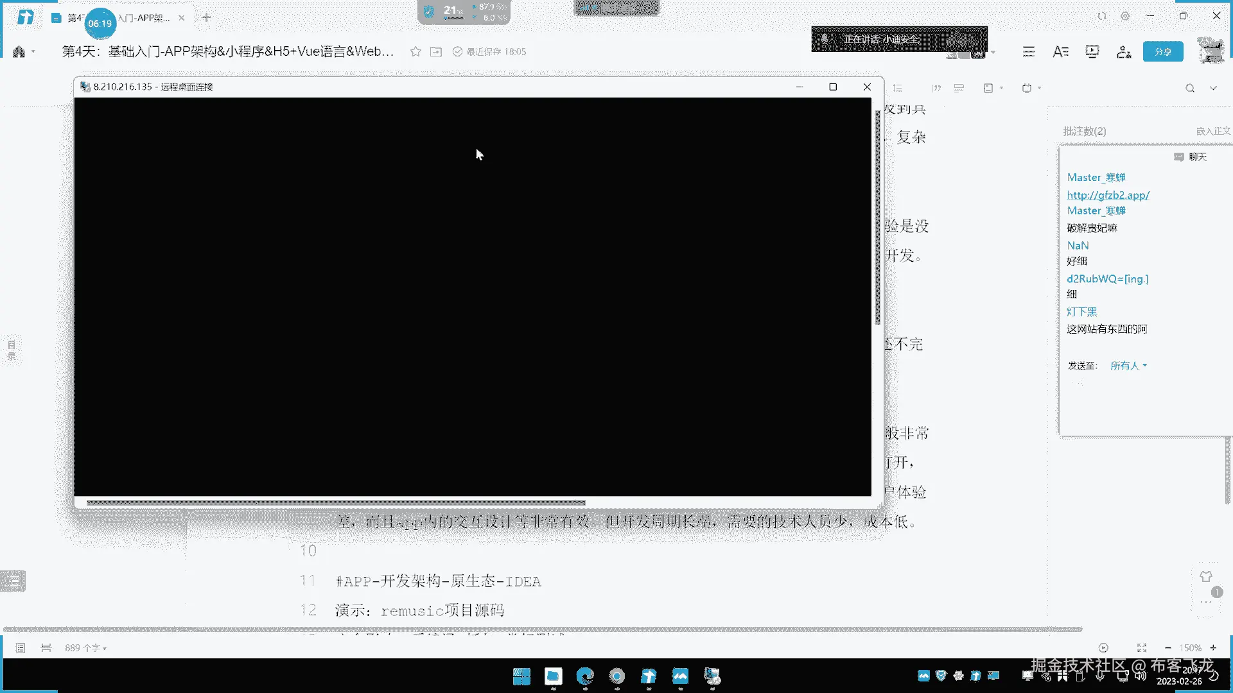Expand the toolbar chevron next to search
Screen dimensions: 1233x693
[1213, 88]
